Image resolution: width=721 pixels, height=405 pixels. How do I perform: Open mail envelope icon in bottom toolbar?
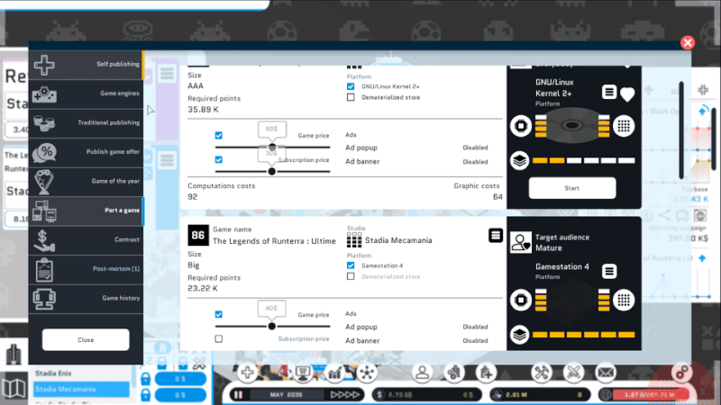(x=606, y=373)
